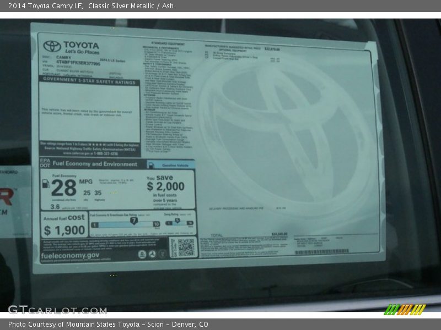Click the '$ 1,900' annual fuel cost
Viewport: 441px width, 330px height.
(x=64, y=230)
